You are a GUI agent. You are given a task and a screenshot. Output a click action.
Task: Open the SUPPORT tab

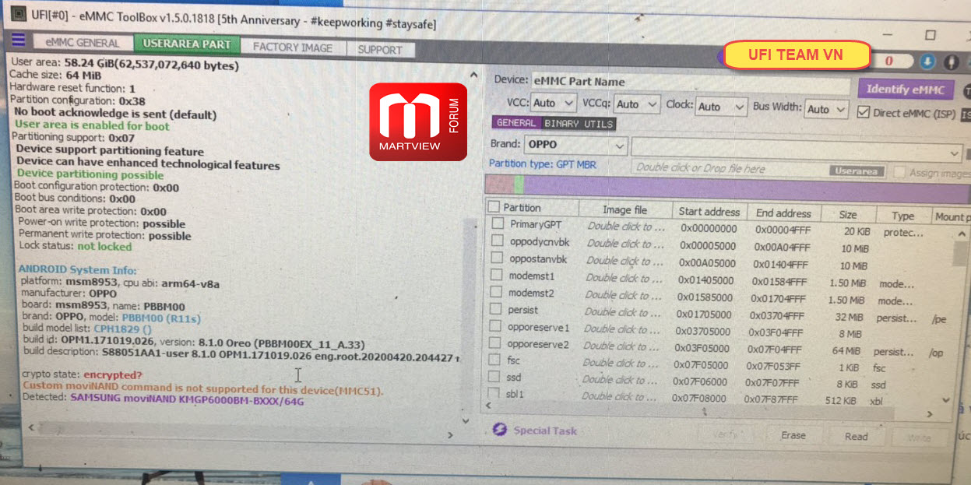[x=380, y=50]
